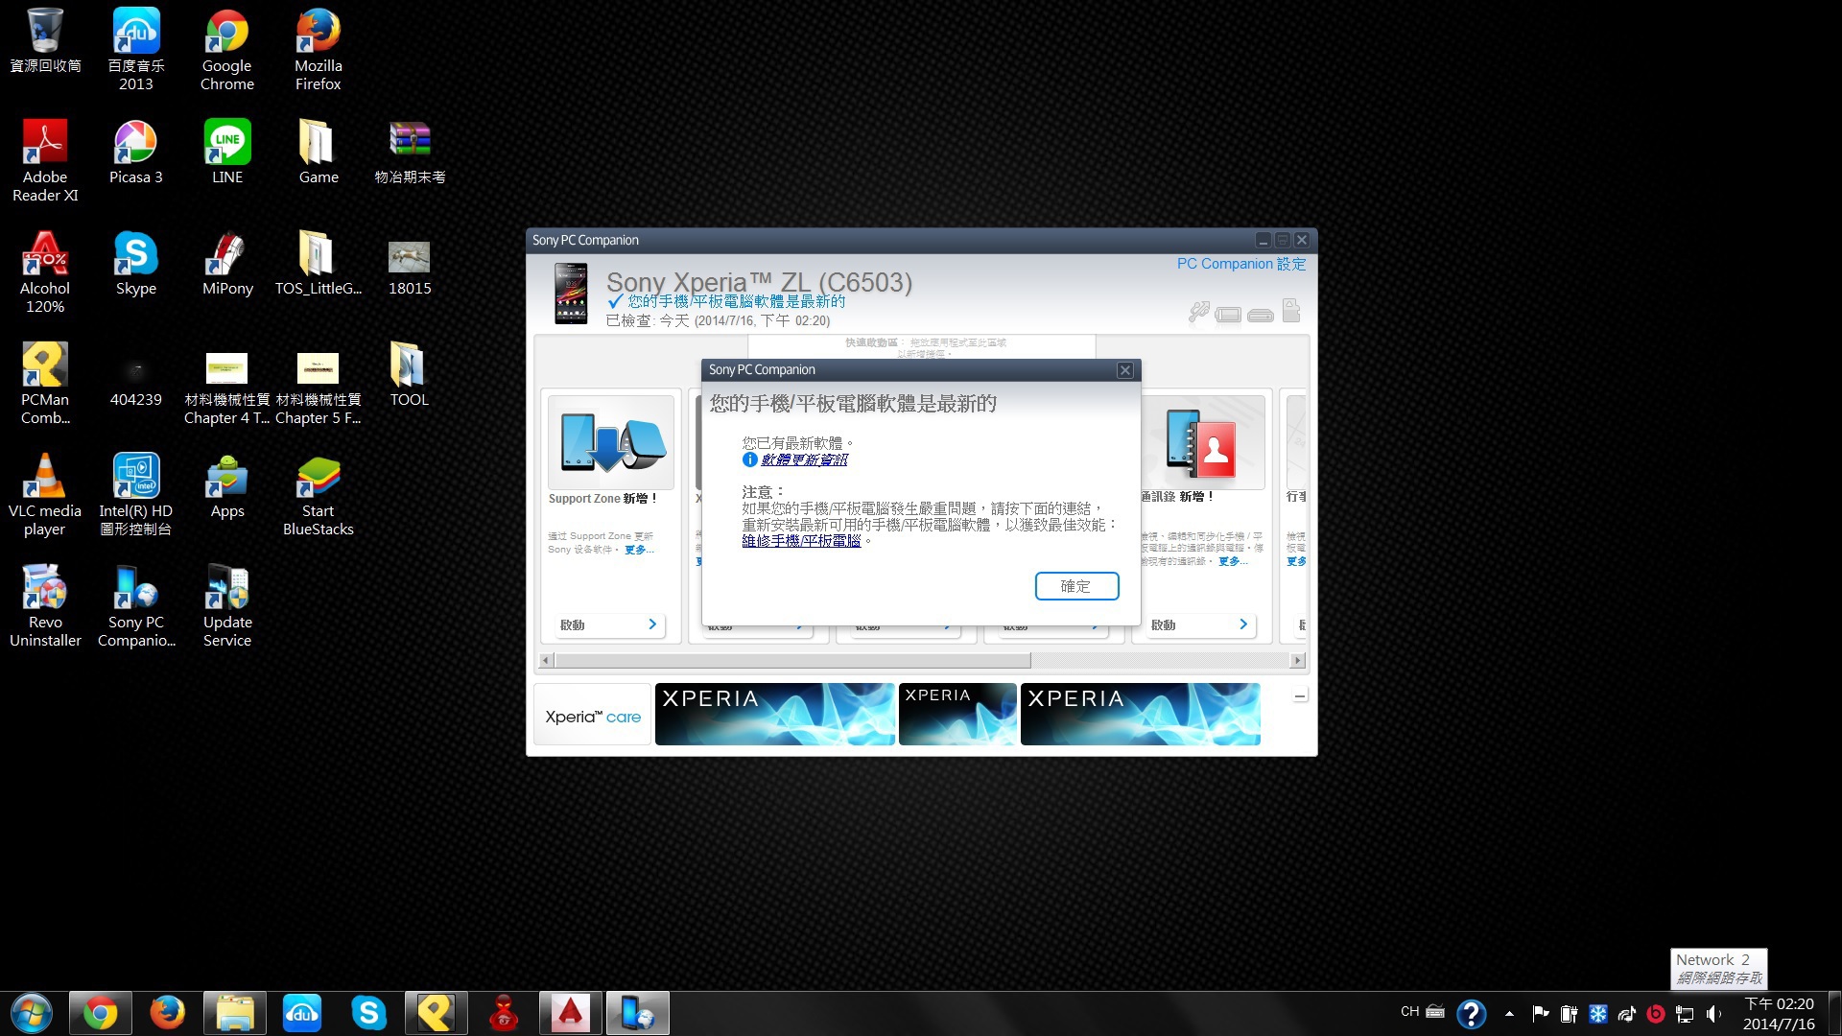This screenshot has height=1036, width=1842.
Task: Select Skype desktop shortcut
Action: coord(136,263)
